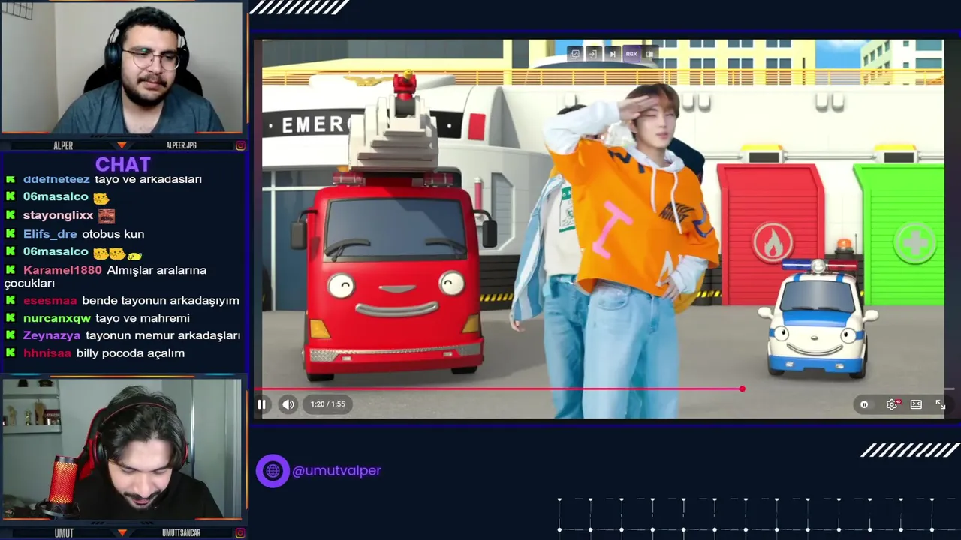Click the skip-to-next icon above video

click(x=612, y=54)
